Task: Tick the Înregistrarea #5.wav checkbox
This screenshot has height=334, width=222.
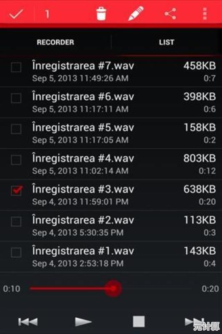Action: pyautogui.click(x=16, y=129)
